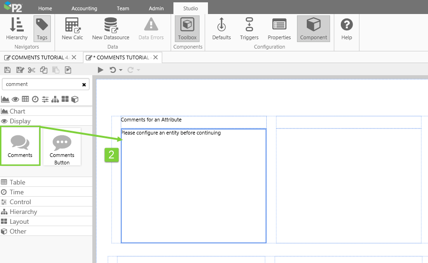
Task: Open the New Calc tool
Action: 72,28
